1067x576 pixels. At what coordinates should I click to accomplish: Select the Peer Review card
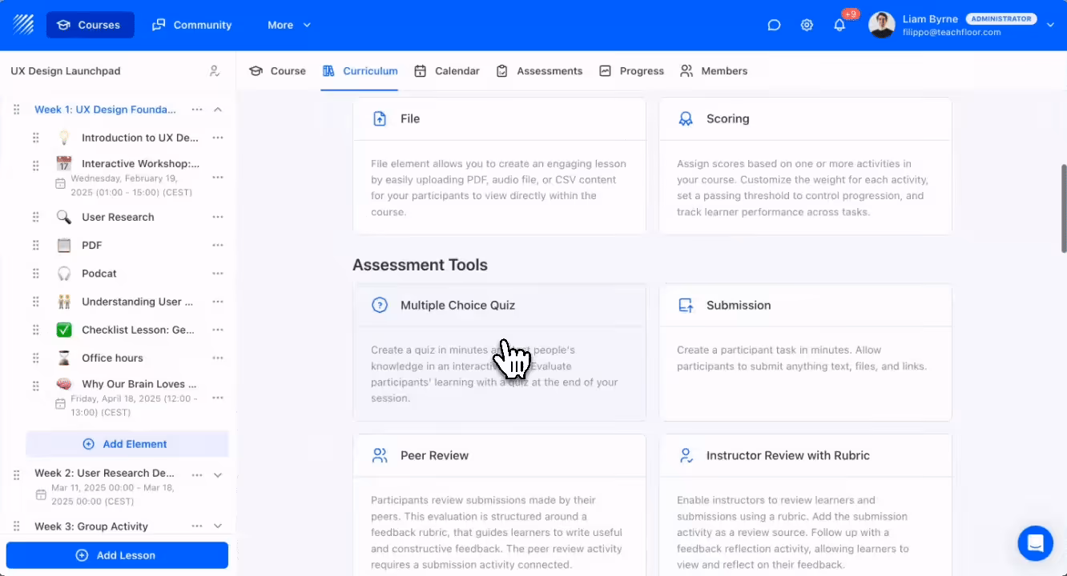(499, 505)
